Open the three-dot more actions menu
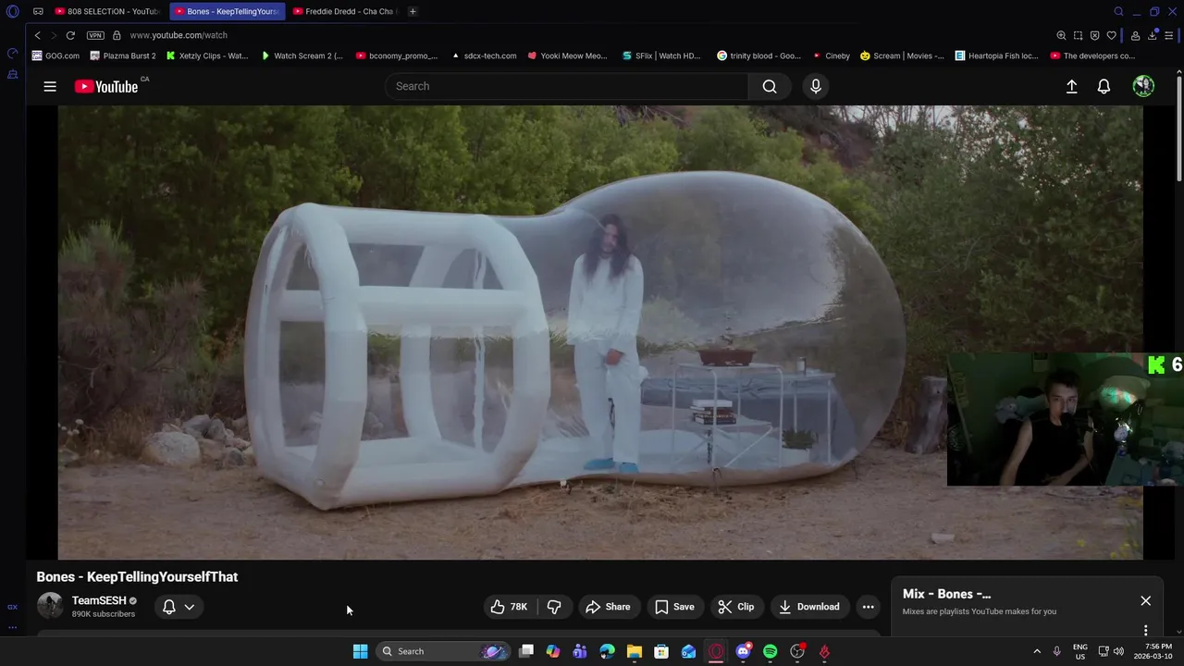 coord(868,607)
